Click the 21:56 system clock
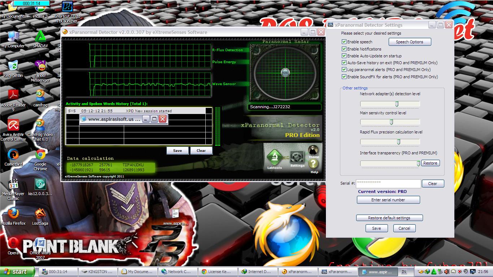This screenshot has height=277, width=493. click(484, 272)
